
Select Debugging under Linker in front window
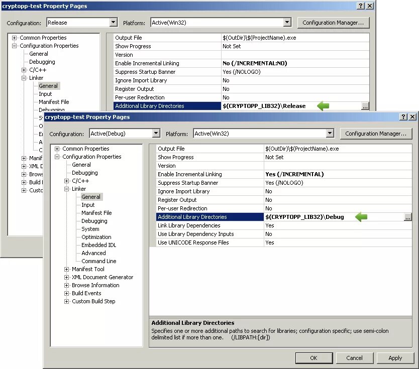coord(94,221)
